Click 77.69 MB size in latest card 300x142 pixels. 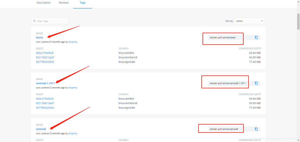255,62
